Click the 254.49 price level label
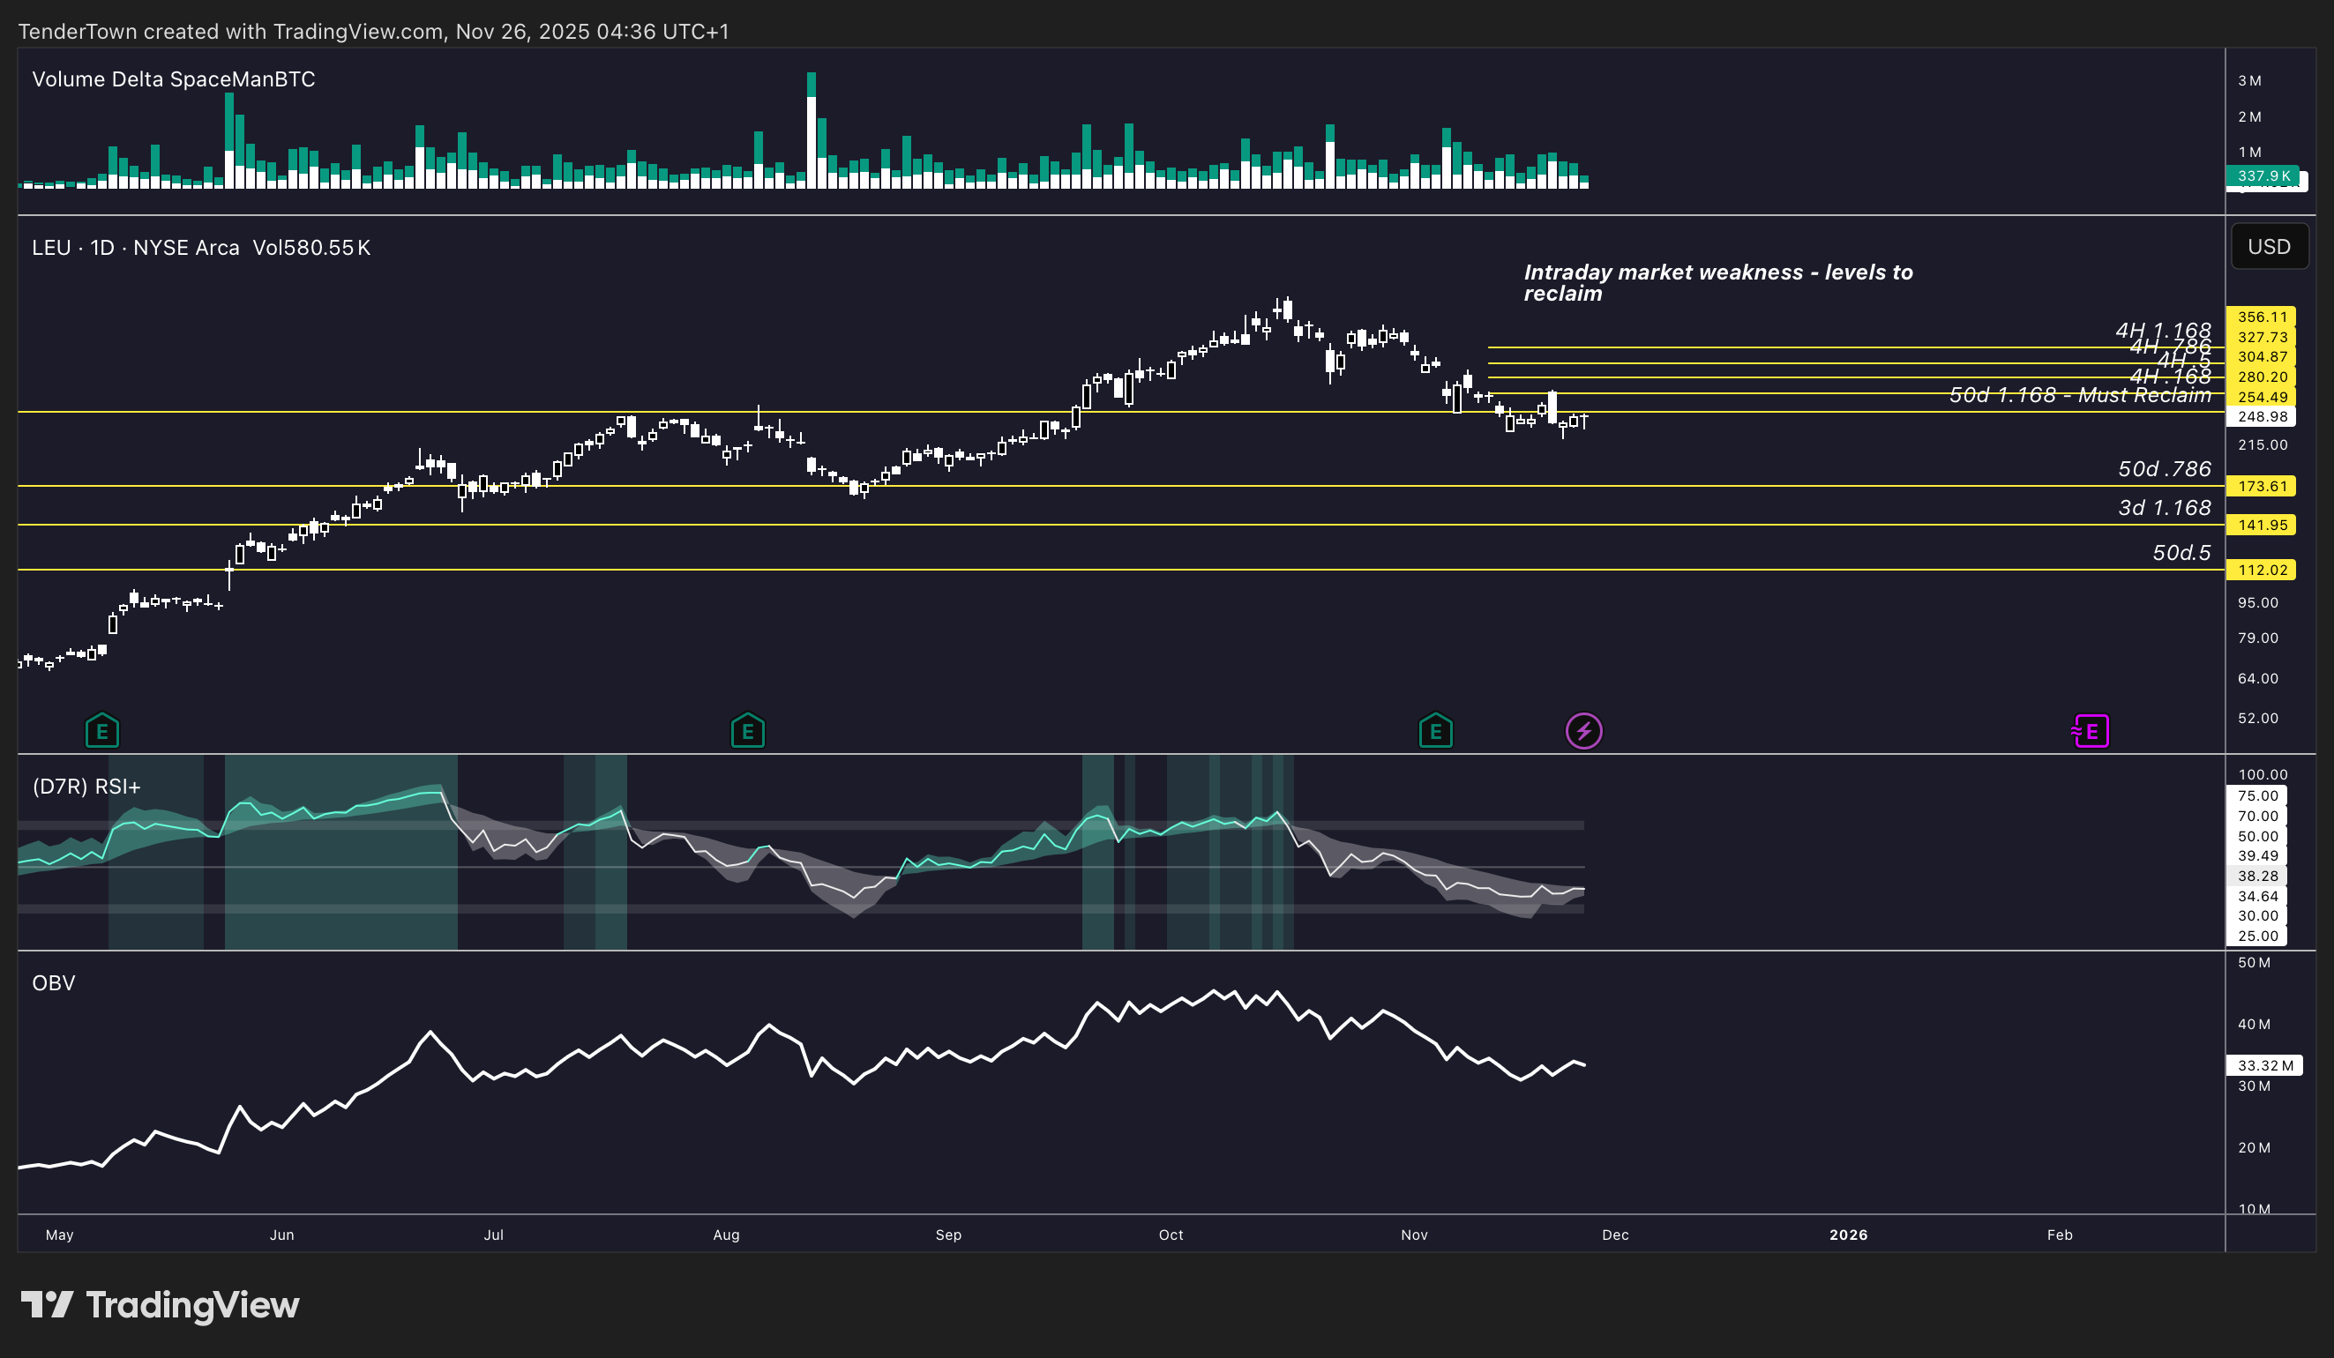The image size is (2334, 1358). coord(2261,397)
